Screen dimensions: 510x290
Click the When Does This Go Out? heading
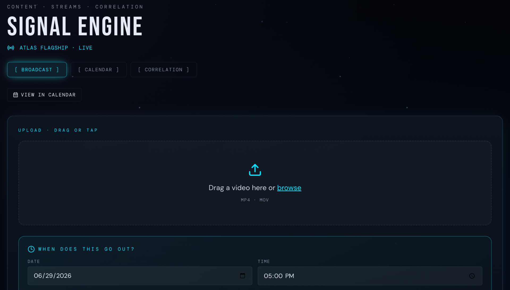pyautogui.click(x=86, y=249)
